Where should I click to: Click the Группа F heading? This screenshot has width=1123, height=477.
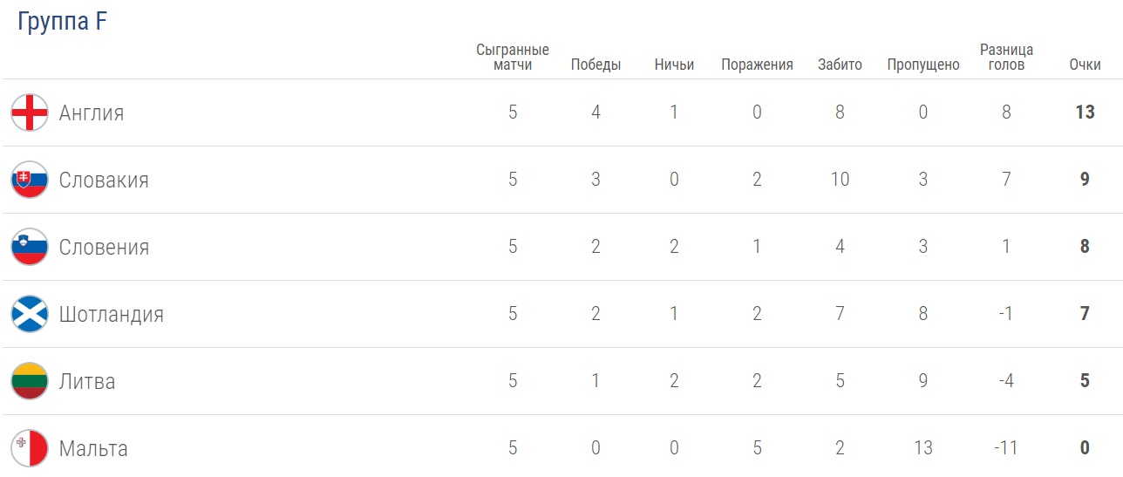pos(62,22)
